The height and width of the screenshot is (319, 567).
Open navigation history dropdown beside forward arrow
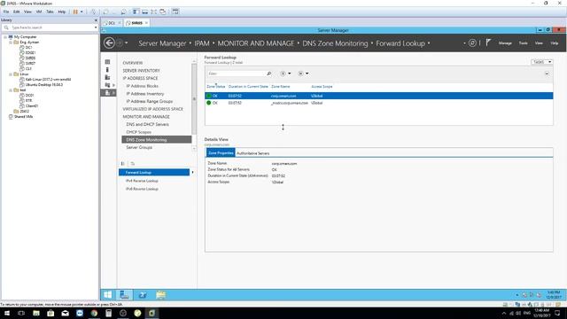click(x=126, y=43)
